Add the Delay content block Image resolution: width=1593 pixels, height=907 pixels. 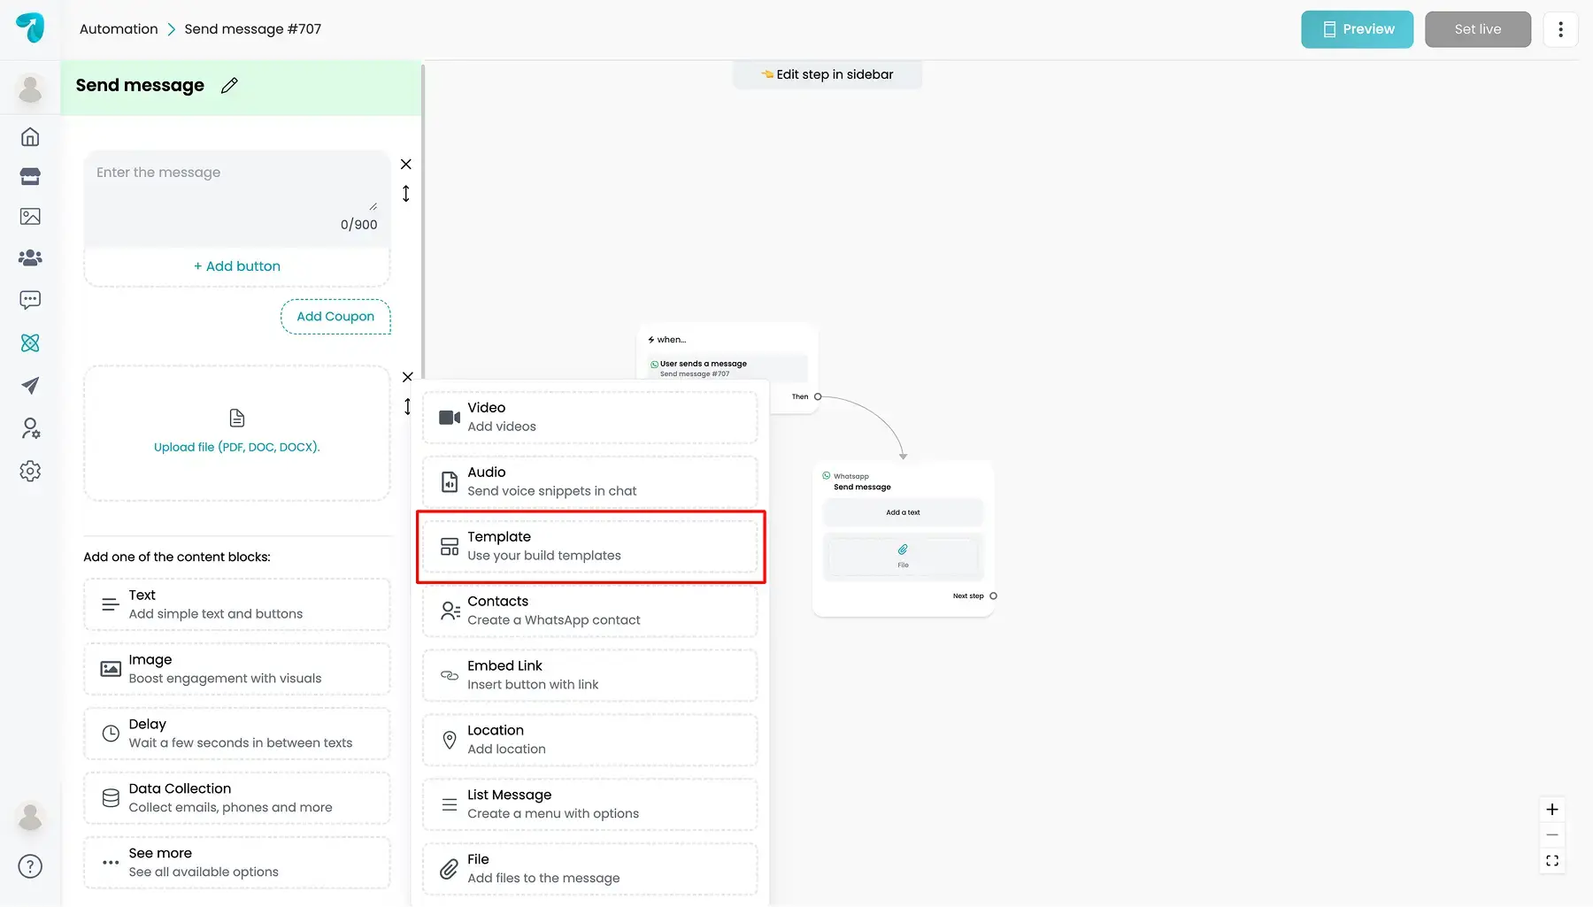tap(237, 734)
